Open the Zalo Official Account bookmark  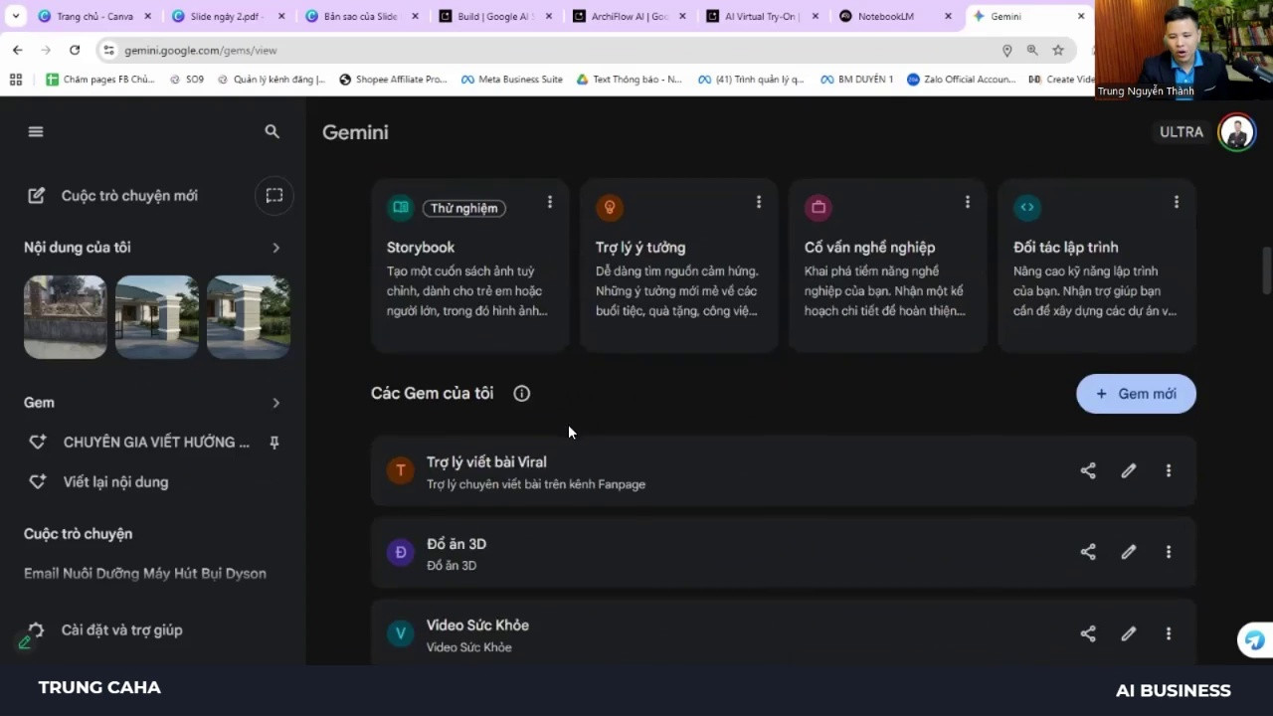click(x=961, y=80)
